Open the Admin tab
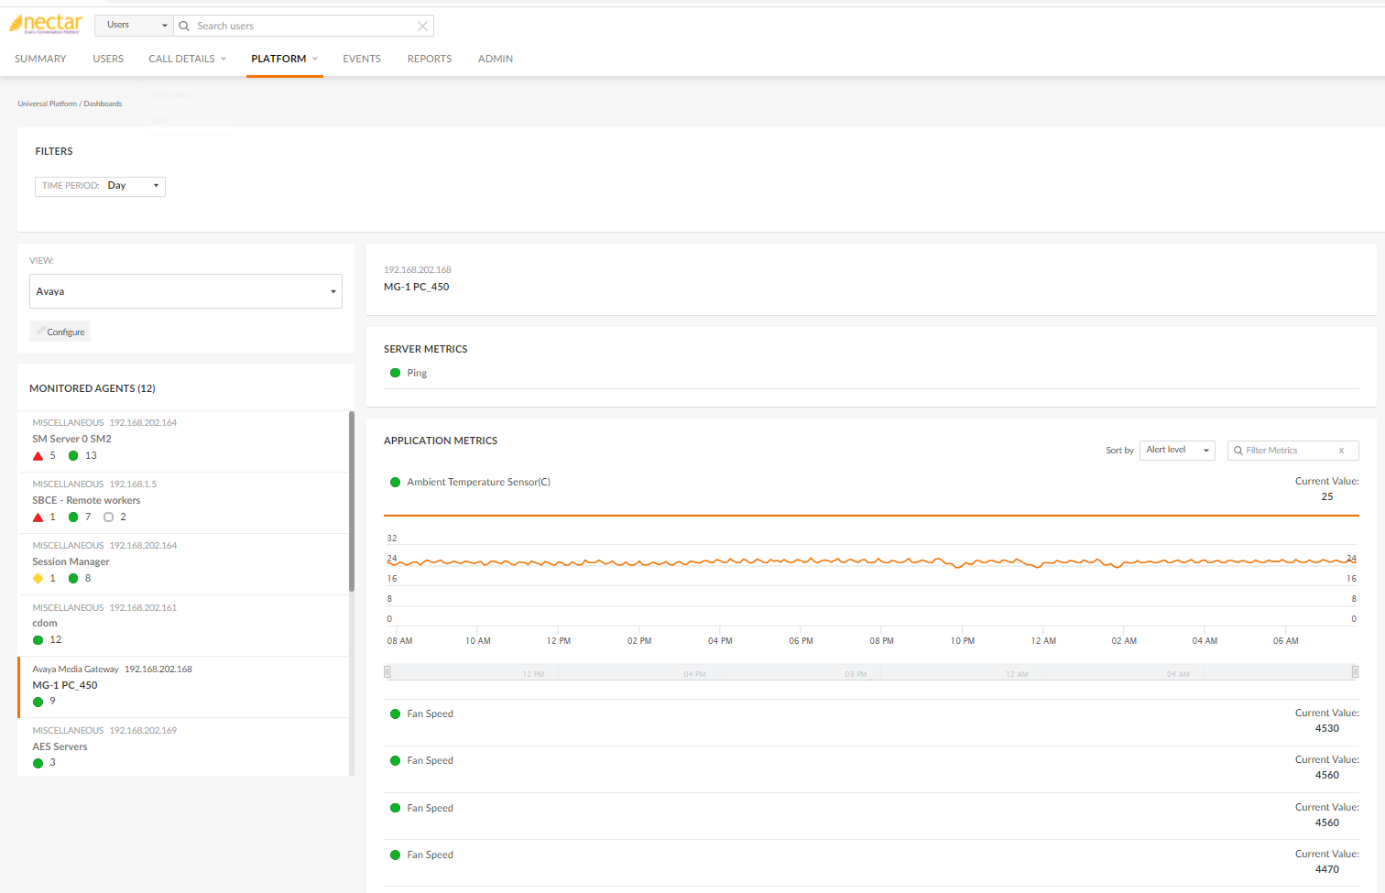Image resolution: width=1385 pixels, height=893 pixels. pyautogui.click(x=496, y=59)
